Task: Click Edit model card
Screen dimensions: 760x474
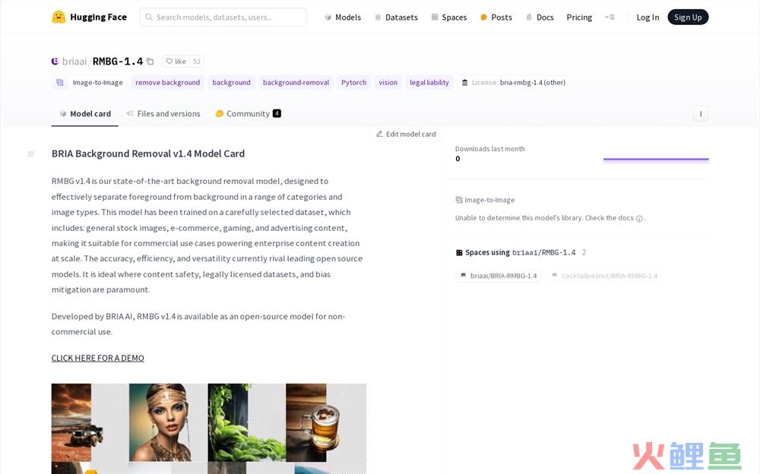Action: click(406, 134)
